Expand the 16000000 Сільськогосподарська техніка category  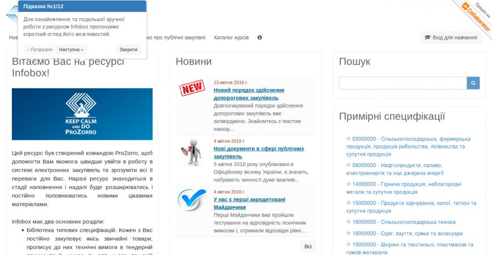click(348, 222)
